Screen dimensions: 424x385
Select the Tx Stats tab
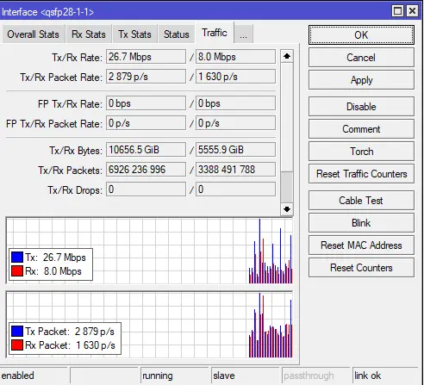pos(134,34)
